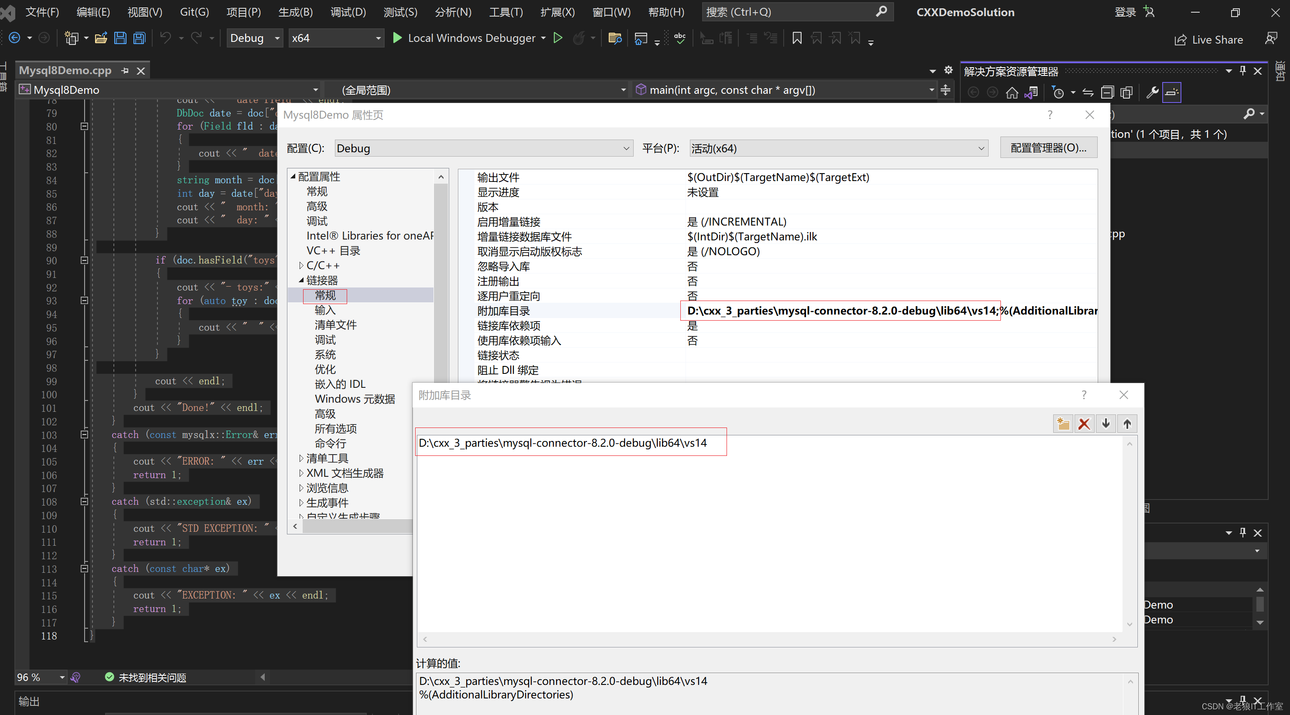Expand the C/C++ tree node

click(x=301, y=266)
